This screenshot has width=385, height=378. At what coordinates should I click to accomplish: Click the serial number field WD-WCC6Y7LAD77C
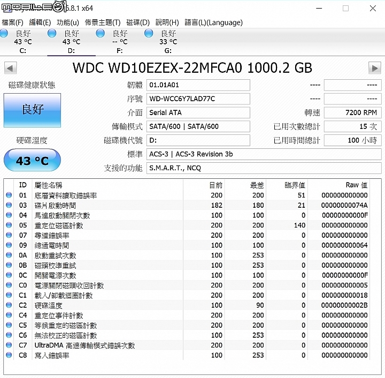click(x=198, y=99)
